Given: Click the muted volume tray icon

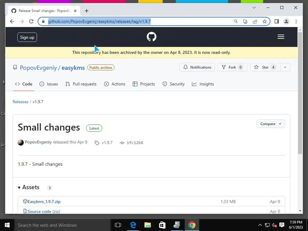Looking at the screenshot, I should click(x=274, y=225).
